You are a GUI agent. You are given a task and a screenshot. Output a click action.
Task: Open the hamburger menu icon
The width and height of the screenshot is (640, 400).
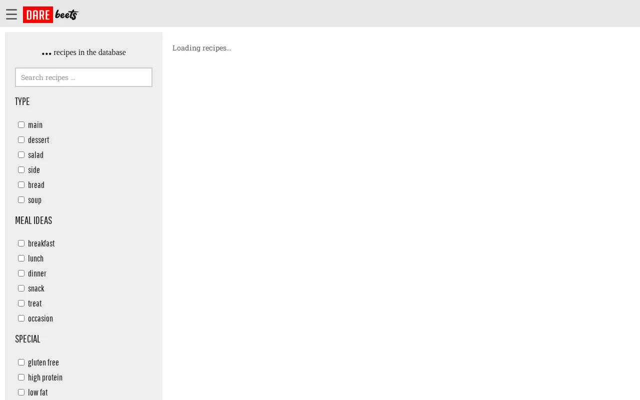(11, 14)
